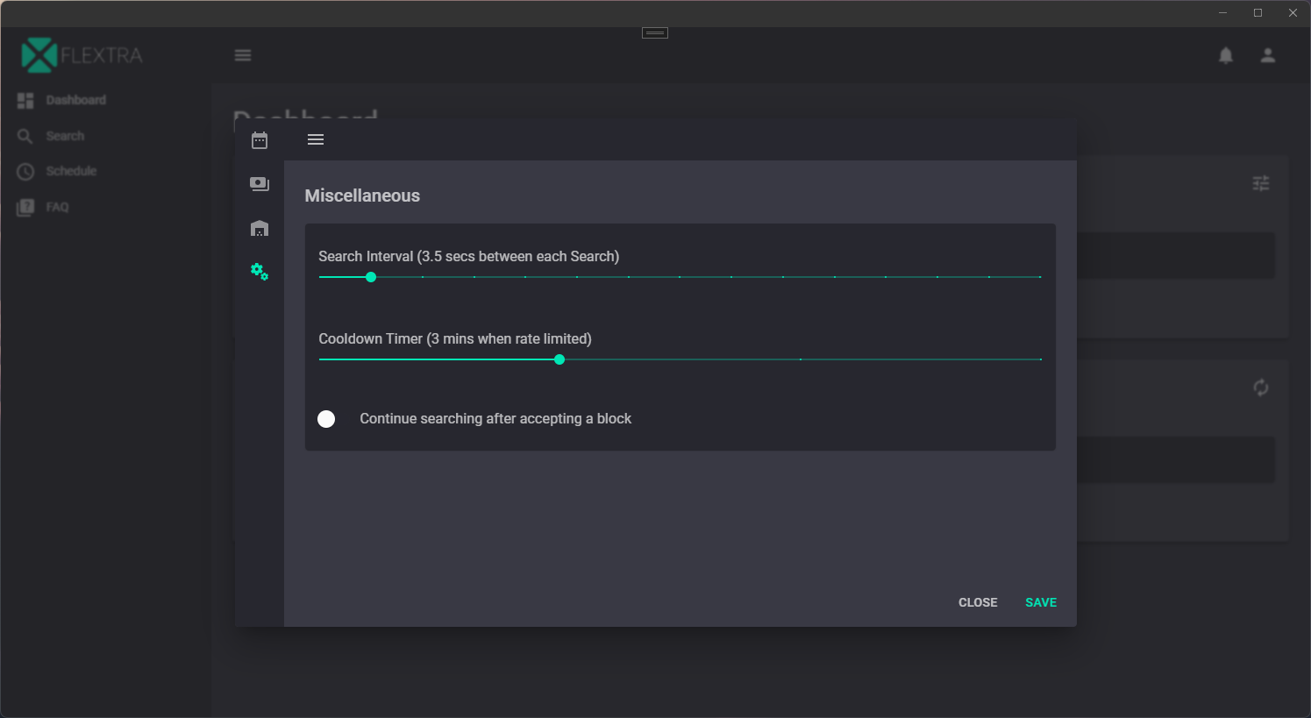Toggle Continue searching after accepting a block
Image resolution: width=1311 pixels, height=718 pixels.
click(327, 419)
